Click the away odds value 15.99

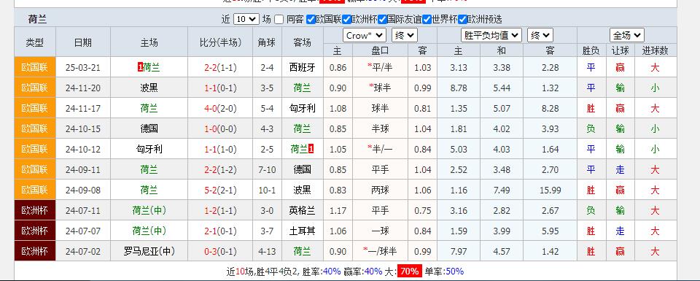click(x=550, y=190)
